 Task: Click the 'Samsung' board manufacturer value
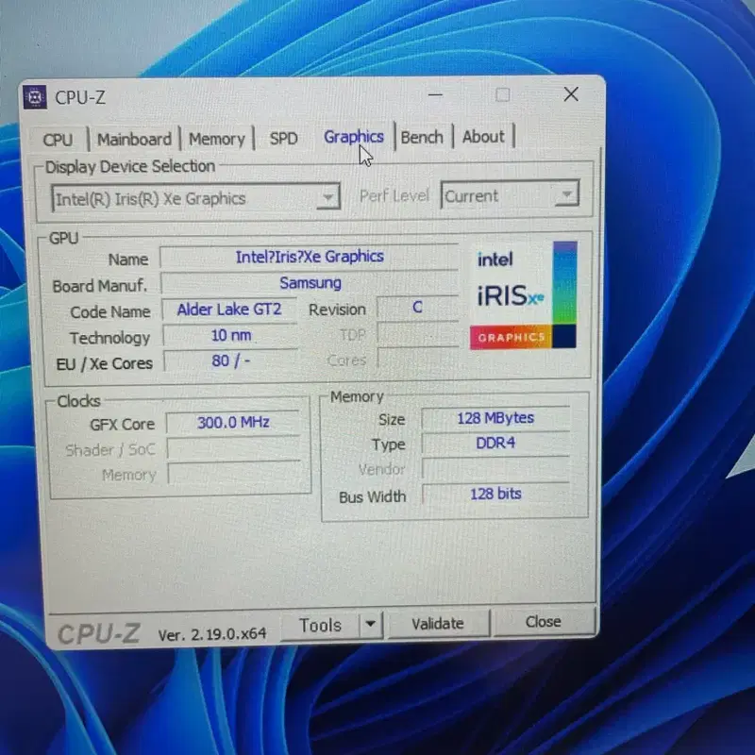[310, 282]
